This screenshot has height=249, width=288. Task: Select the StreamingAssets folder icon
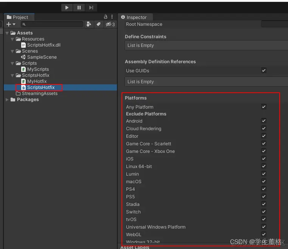coord(19,93)
